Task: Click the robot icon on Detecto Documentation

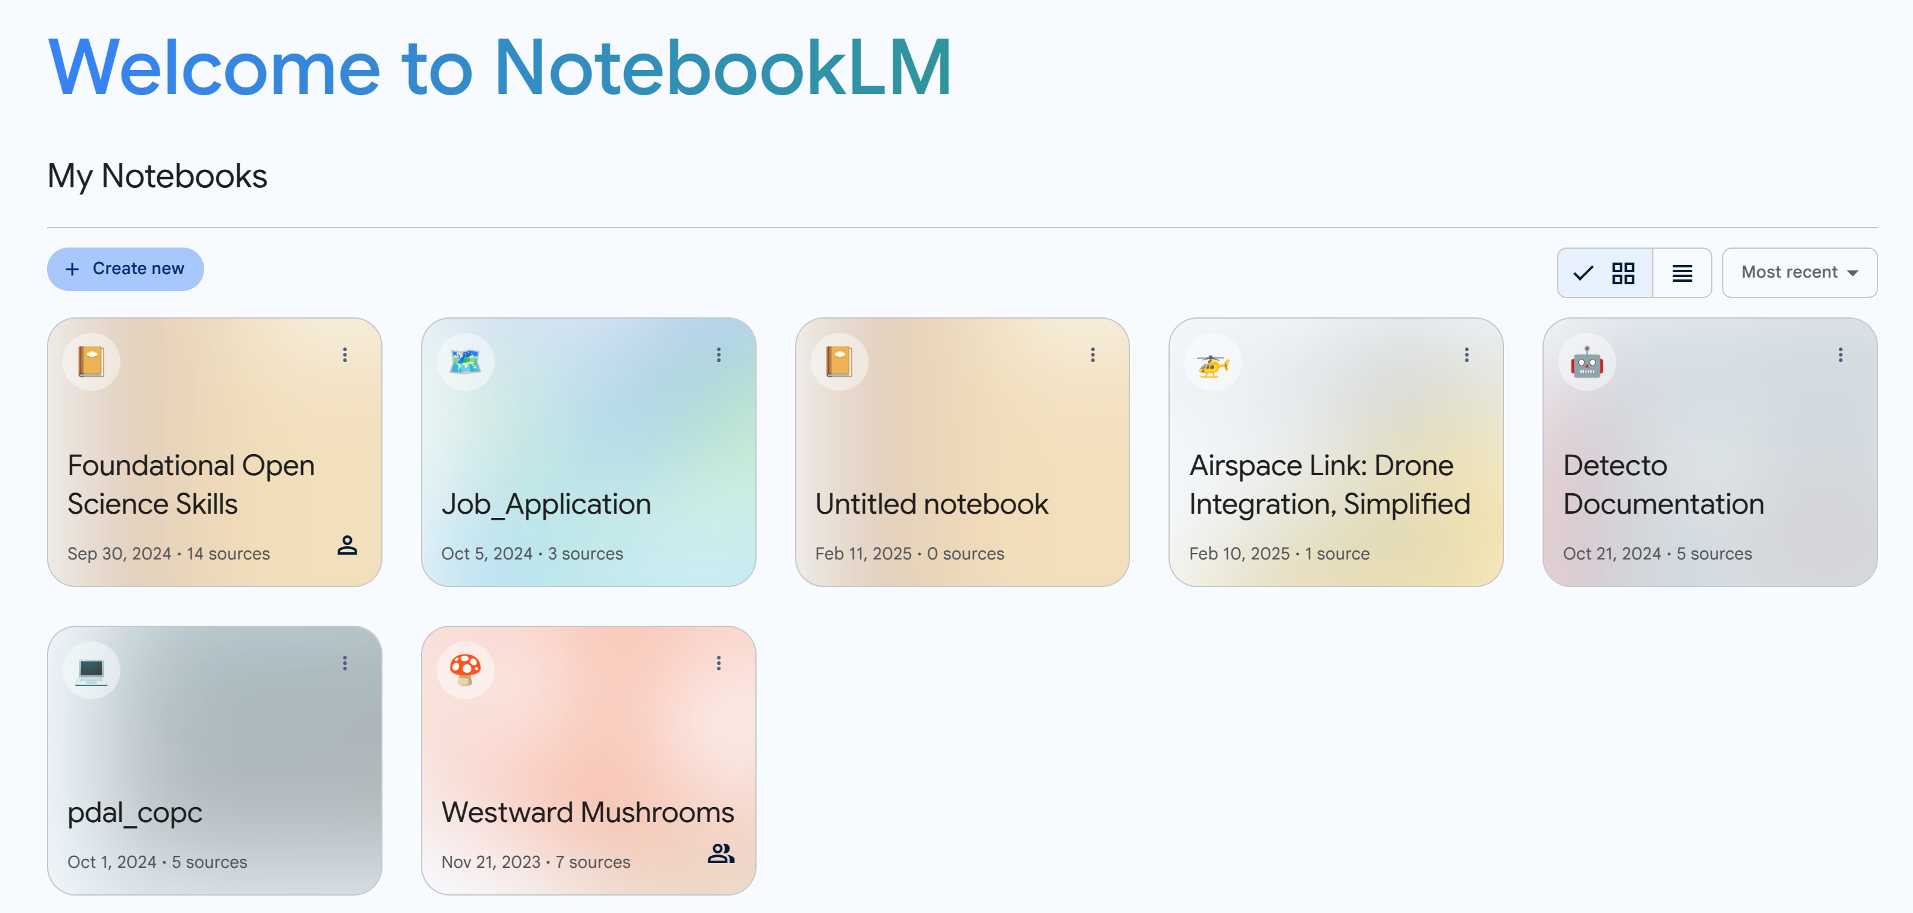Action: pos(1587,362)
